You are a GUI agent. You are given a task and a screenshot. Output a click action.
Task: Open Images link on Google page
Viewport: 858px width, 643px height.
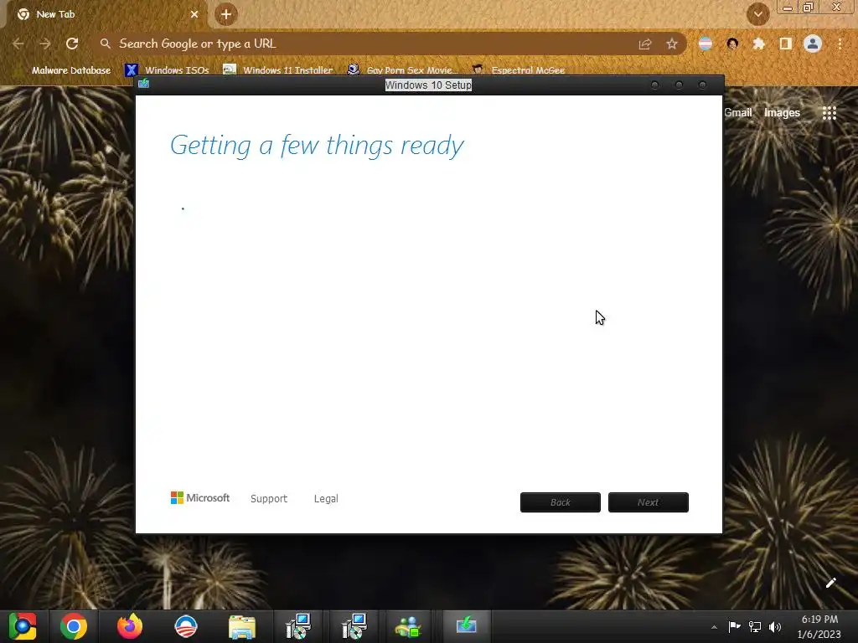(782, 113)
